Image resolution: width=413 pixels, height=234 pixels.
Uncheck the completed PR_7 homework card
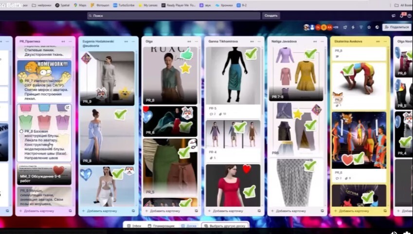[21, 80]
